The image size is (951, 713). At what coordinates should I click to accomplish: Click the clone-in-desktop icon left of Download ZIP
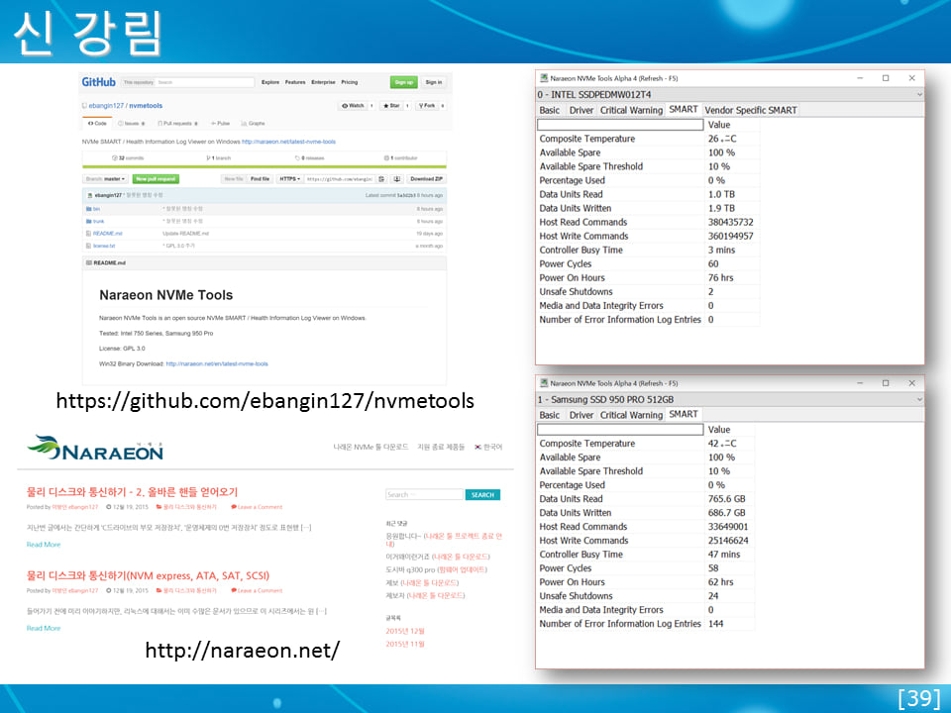tap(396, 179)
